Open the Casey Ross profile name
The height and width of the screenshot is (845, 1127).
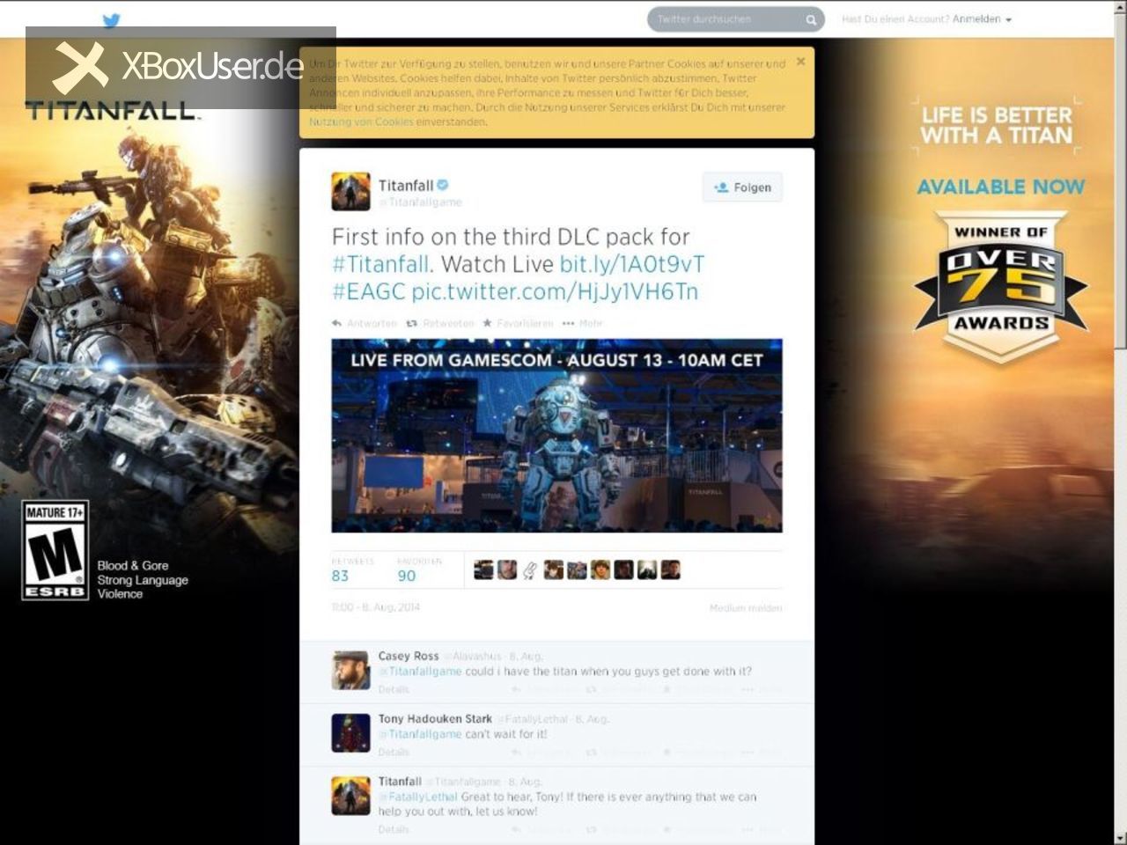409,656
